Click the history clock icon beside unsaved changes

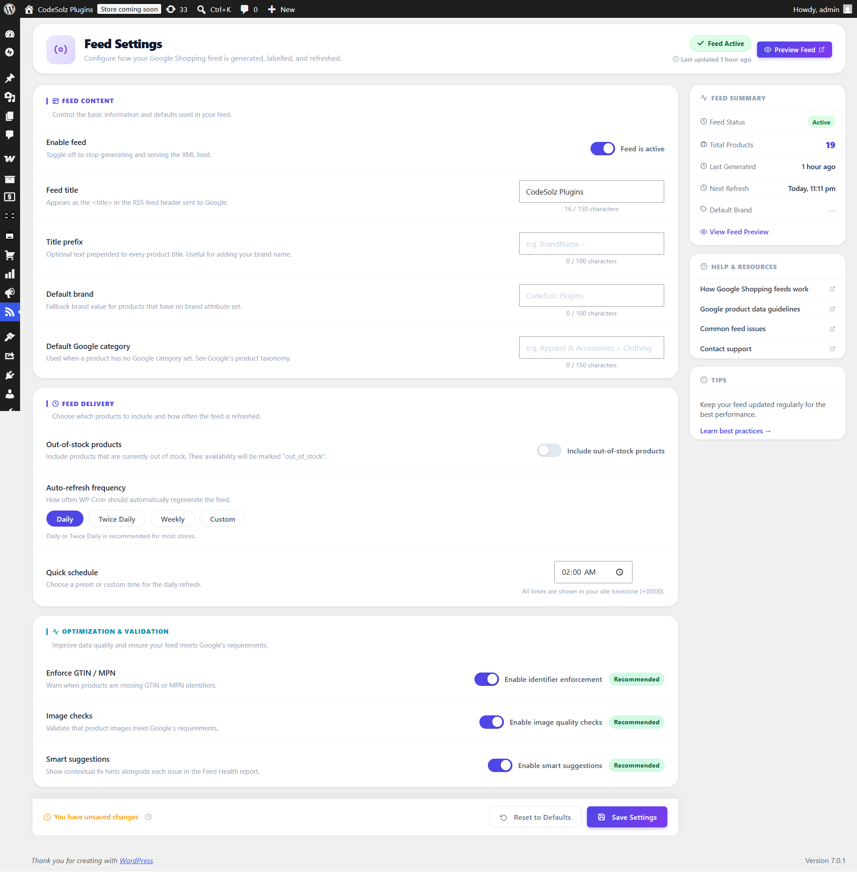[149, 817]
